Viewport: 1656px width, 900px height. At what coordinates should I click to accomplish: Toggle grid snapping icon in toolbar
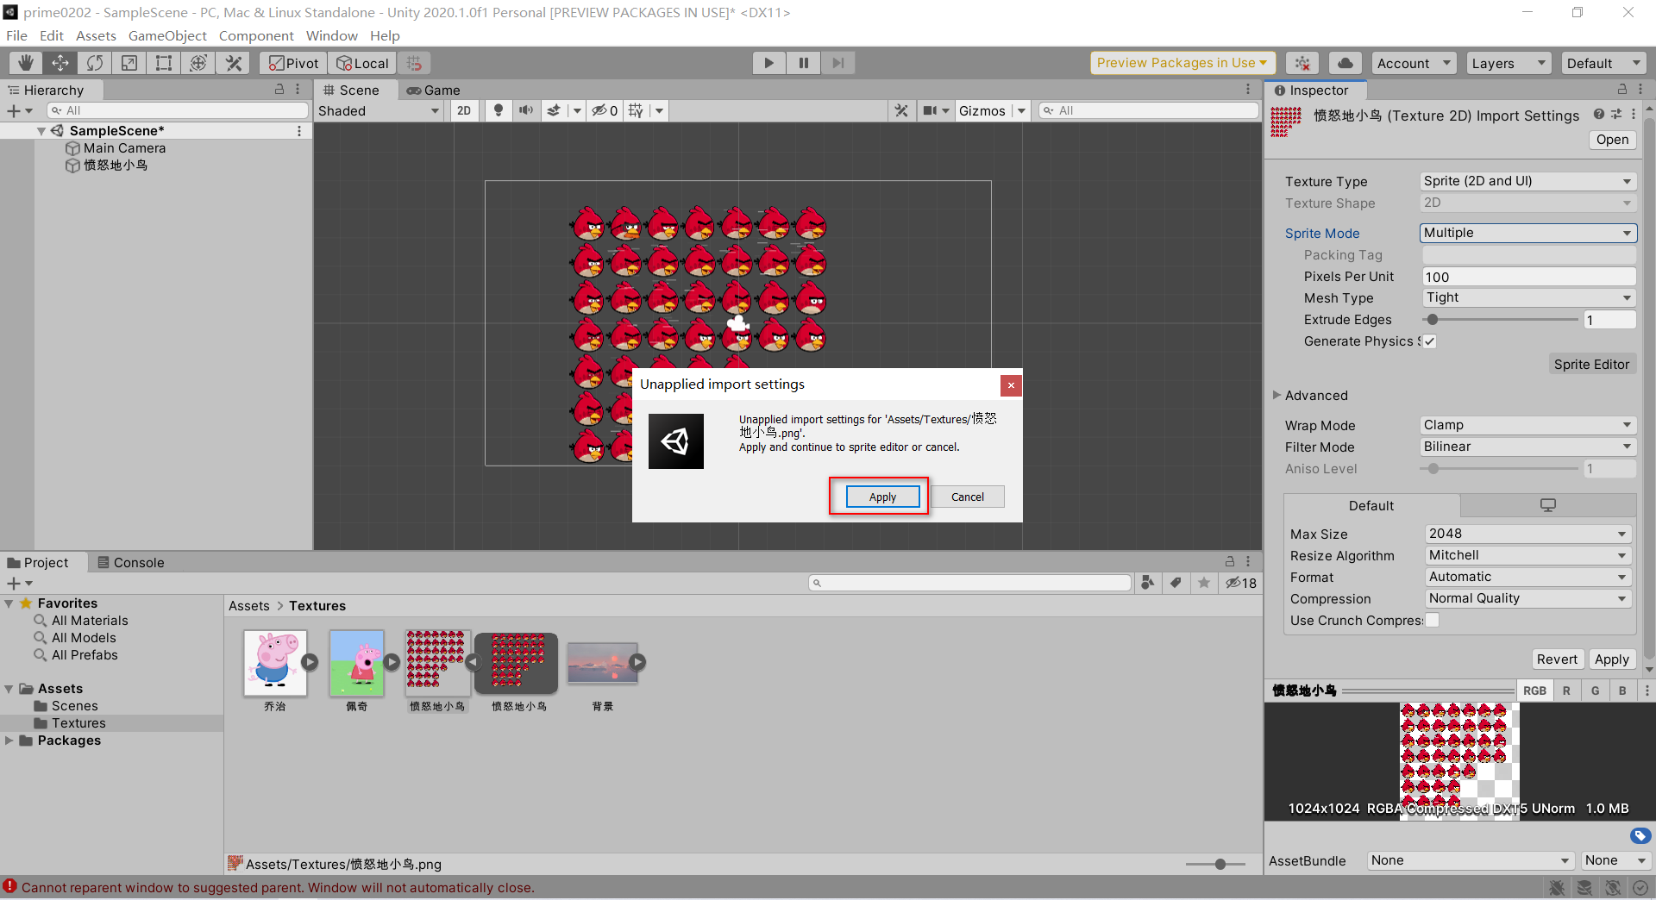pyautogui.click(x=414, y=63)
